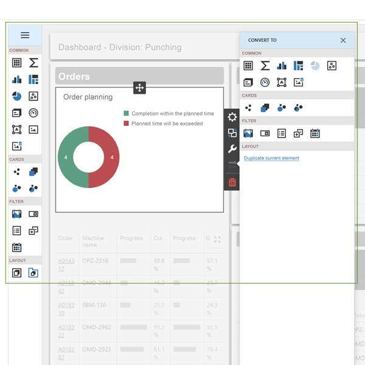Open order link A0143 12
365x365 pixels.
pos(66,265)
